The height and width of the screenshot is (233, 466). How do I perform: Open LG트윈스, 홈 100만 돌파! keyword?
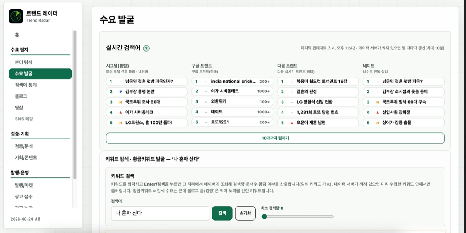147,123
